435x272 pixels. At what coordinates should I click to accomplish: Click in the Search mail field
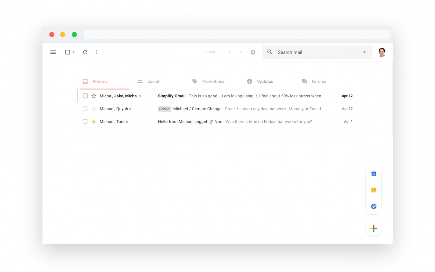pos(316,52)
